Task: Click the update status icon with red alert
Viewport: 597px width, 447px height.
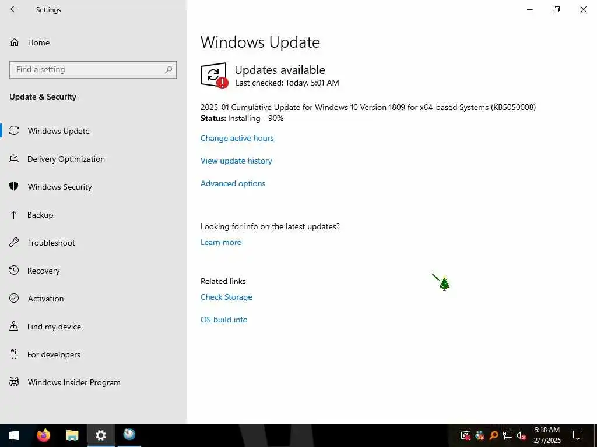Action: [214, 75]
